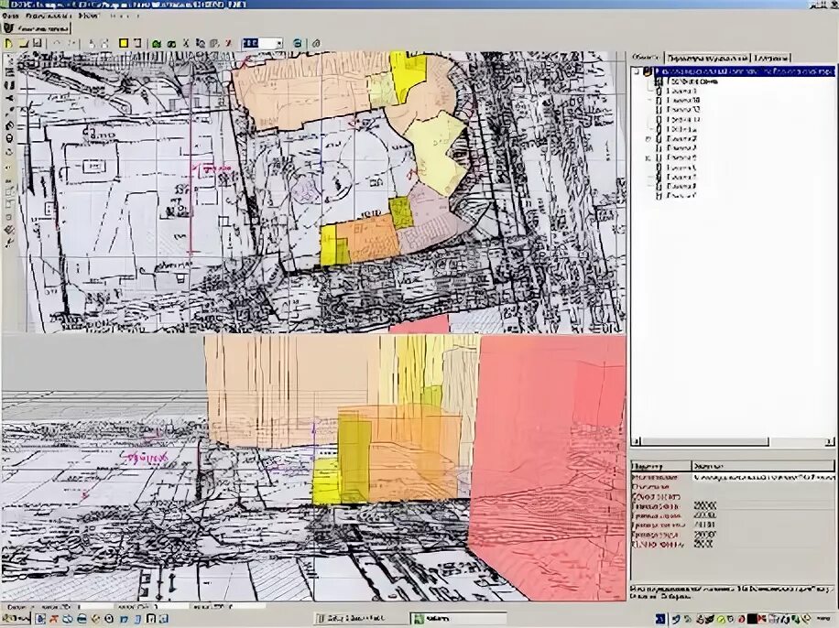Click the labeled button below the menu bar
Screen dimensions: 839x628
pos(37,28)
